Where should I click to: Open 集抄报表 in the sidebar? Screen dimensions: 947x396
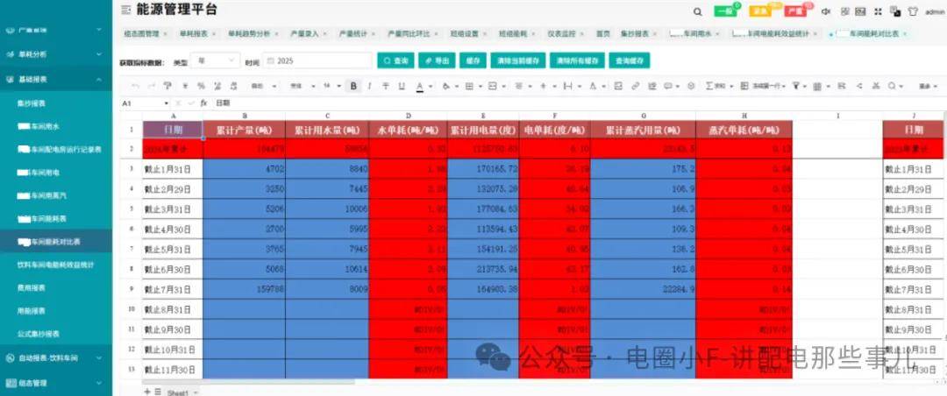[32, 103]
